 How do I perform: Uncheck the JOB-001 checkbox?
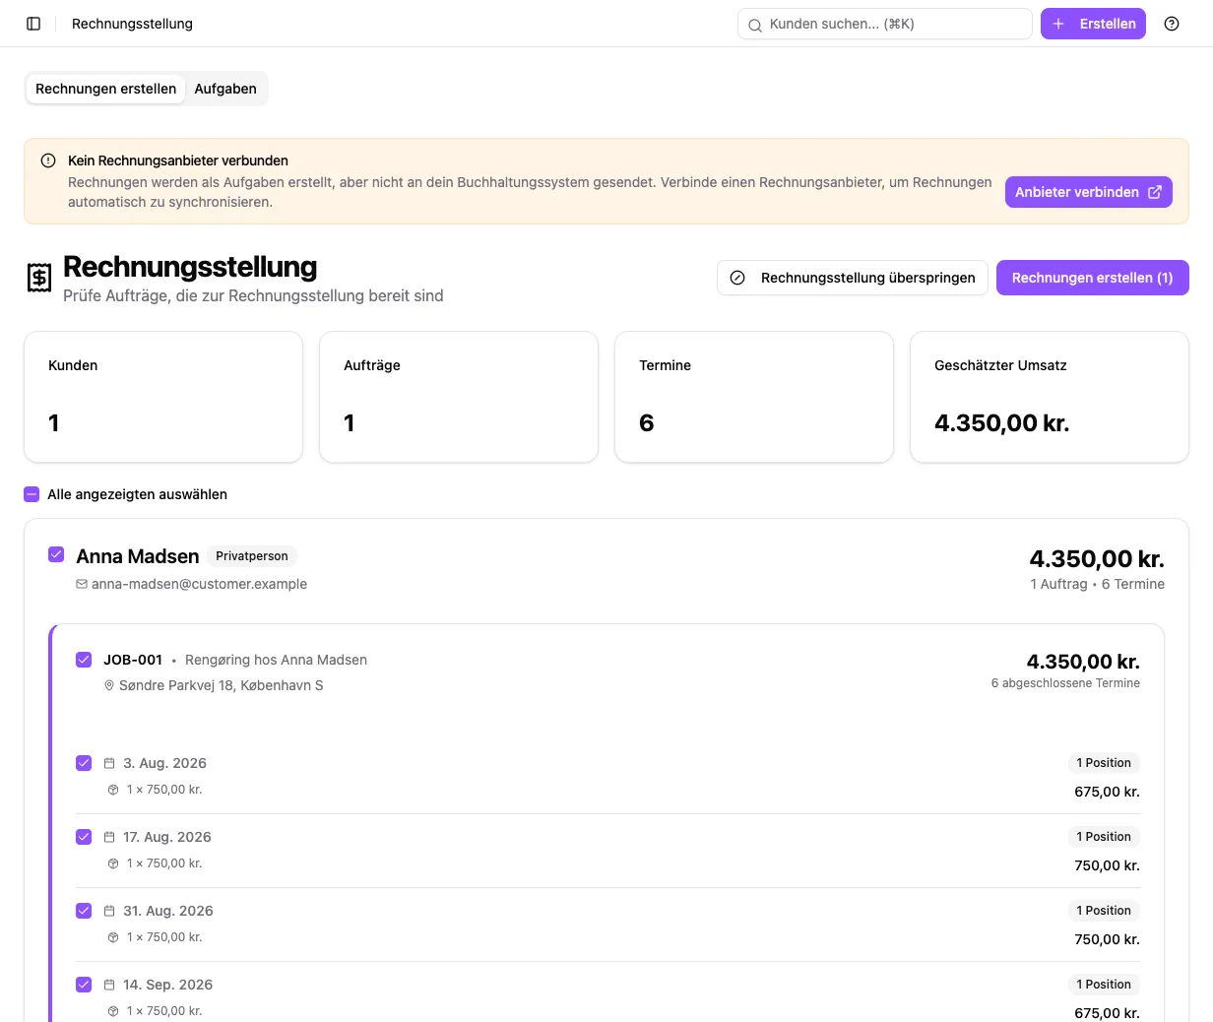tap(84, 660)
